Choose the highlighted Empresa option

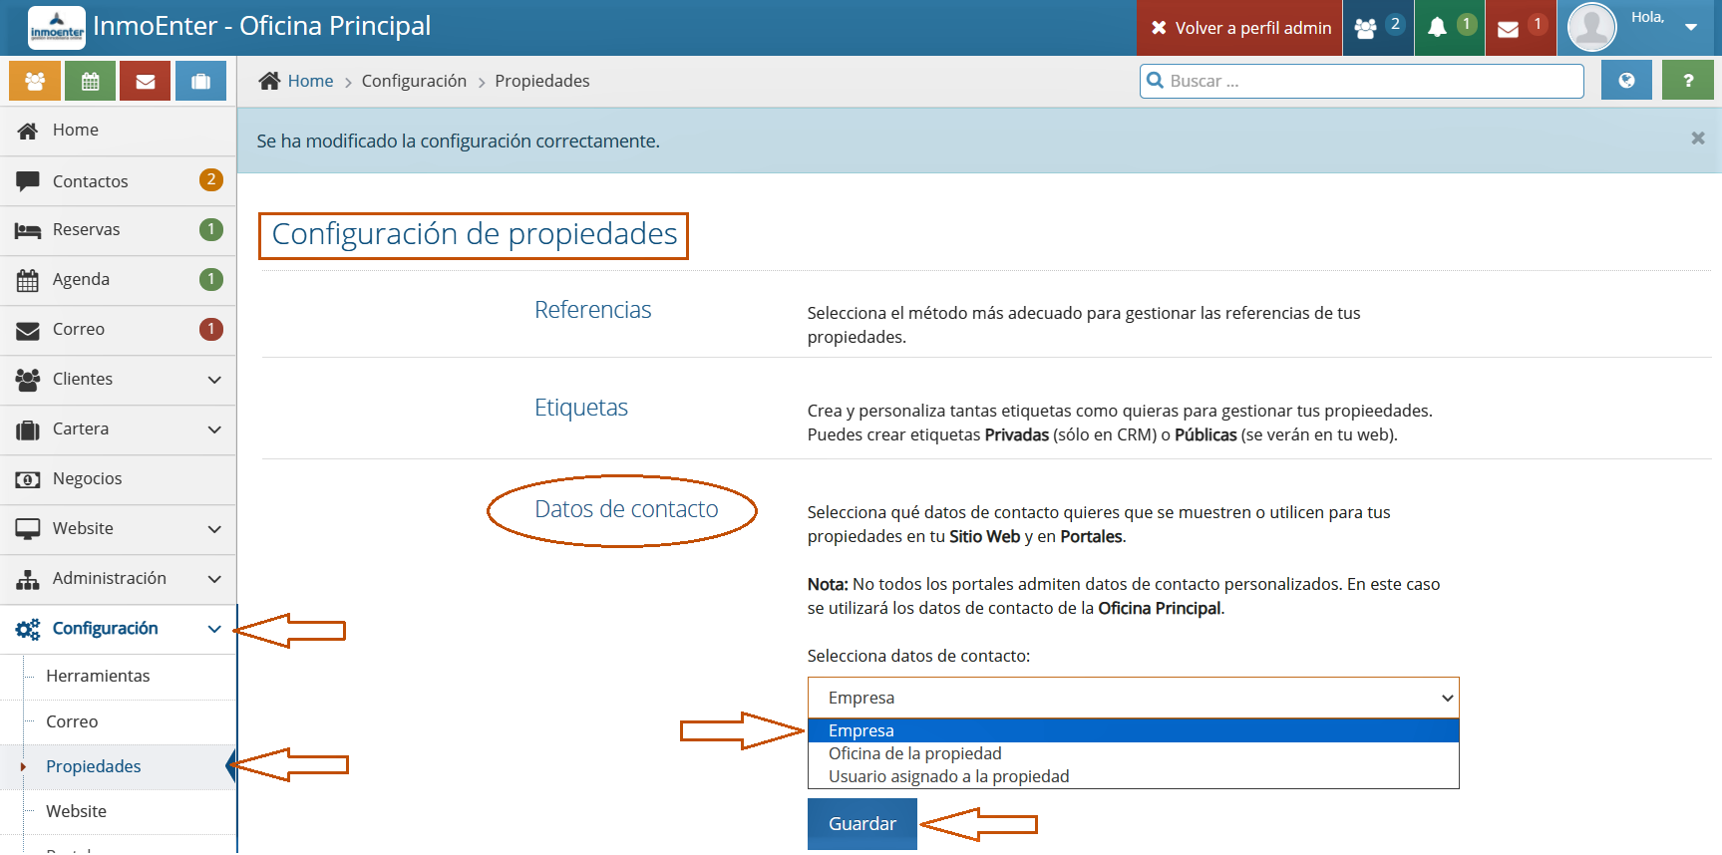pos(1133,730)
